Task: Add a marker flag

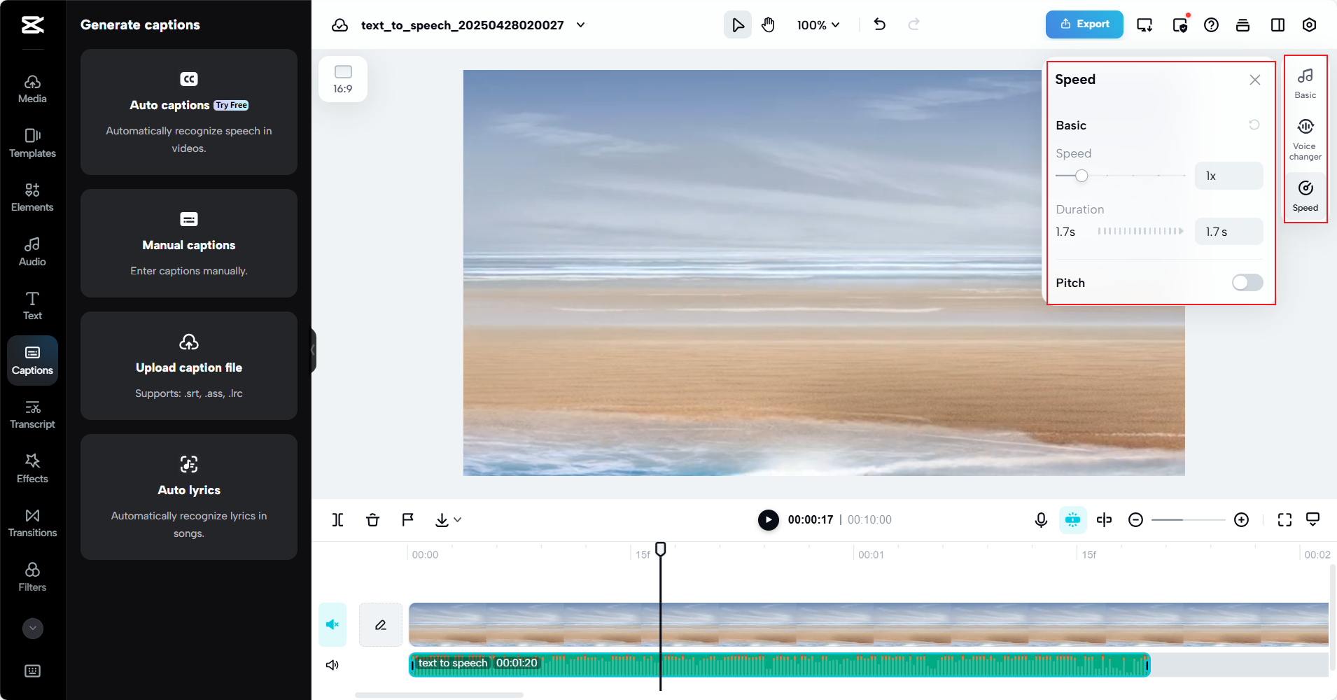Action: (407, 519)
